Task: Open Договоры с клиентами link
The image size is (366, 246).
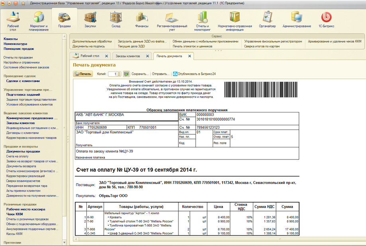Action: [22, 133]
